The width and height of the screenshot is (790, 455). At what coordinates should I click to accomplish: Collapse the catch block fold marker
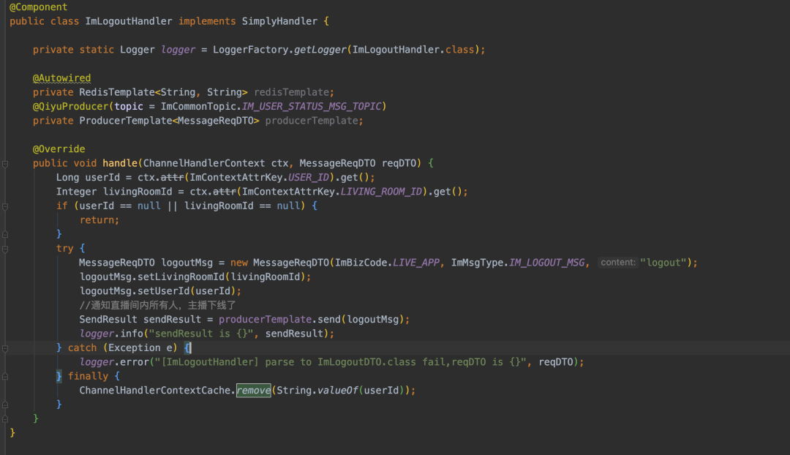(4, 348)
